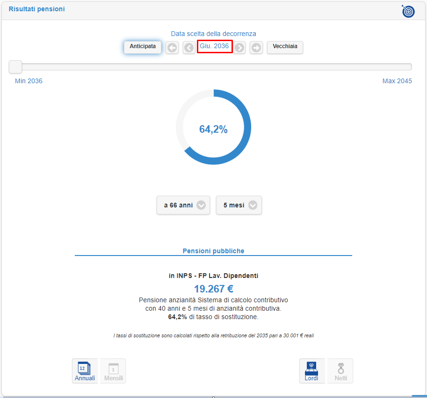Select the Vecchiaia pension option

click(285, 47)
